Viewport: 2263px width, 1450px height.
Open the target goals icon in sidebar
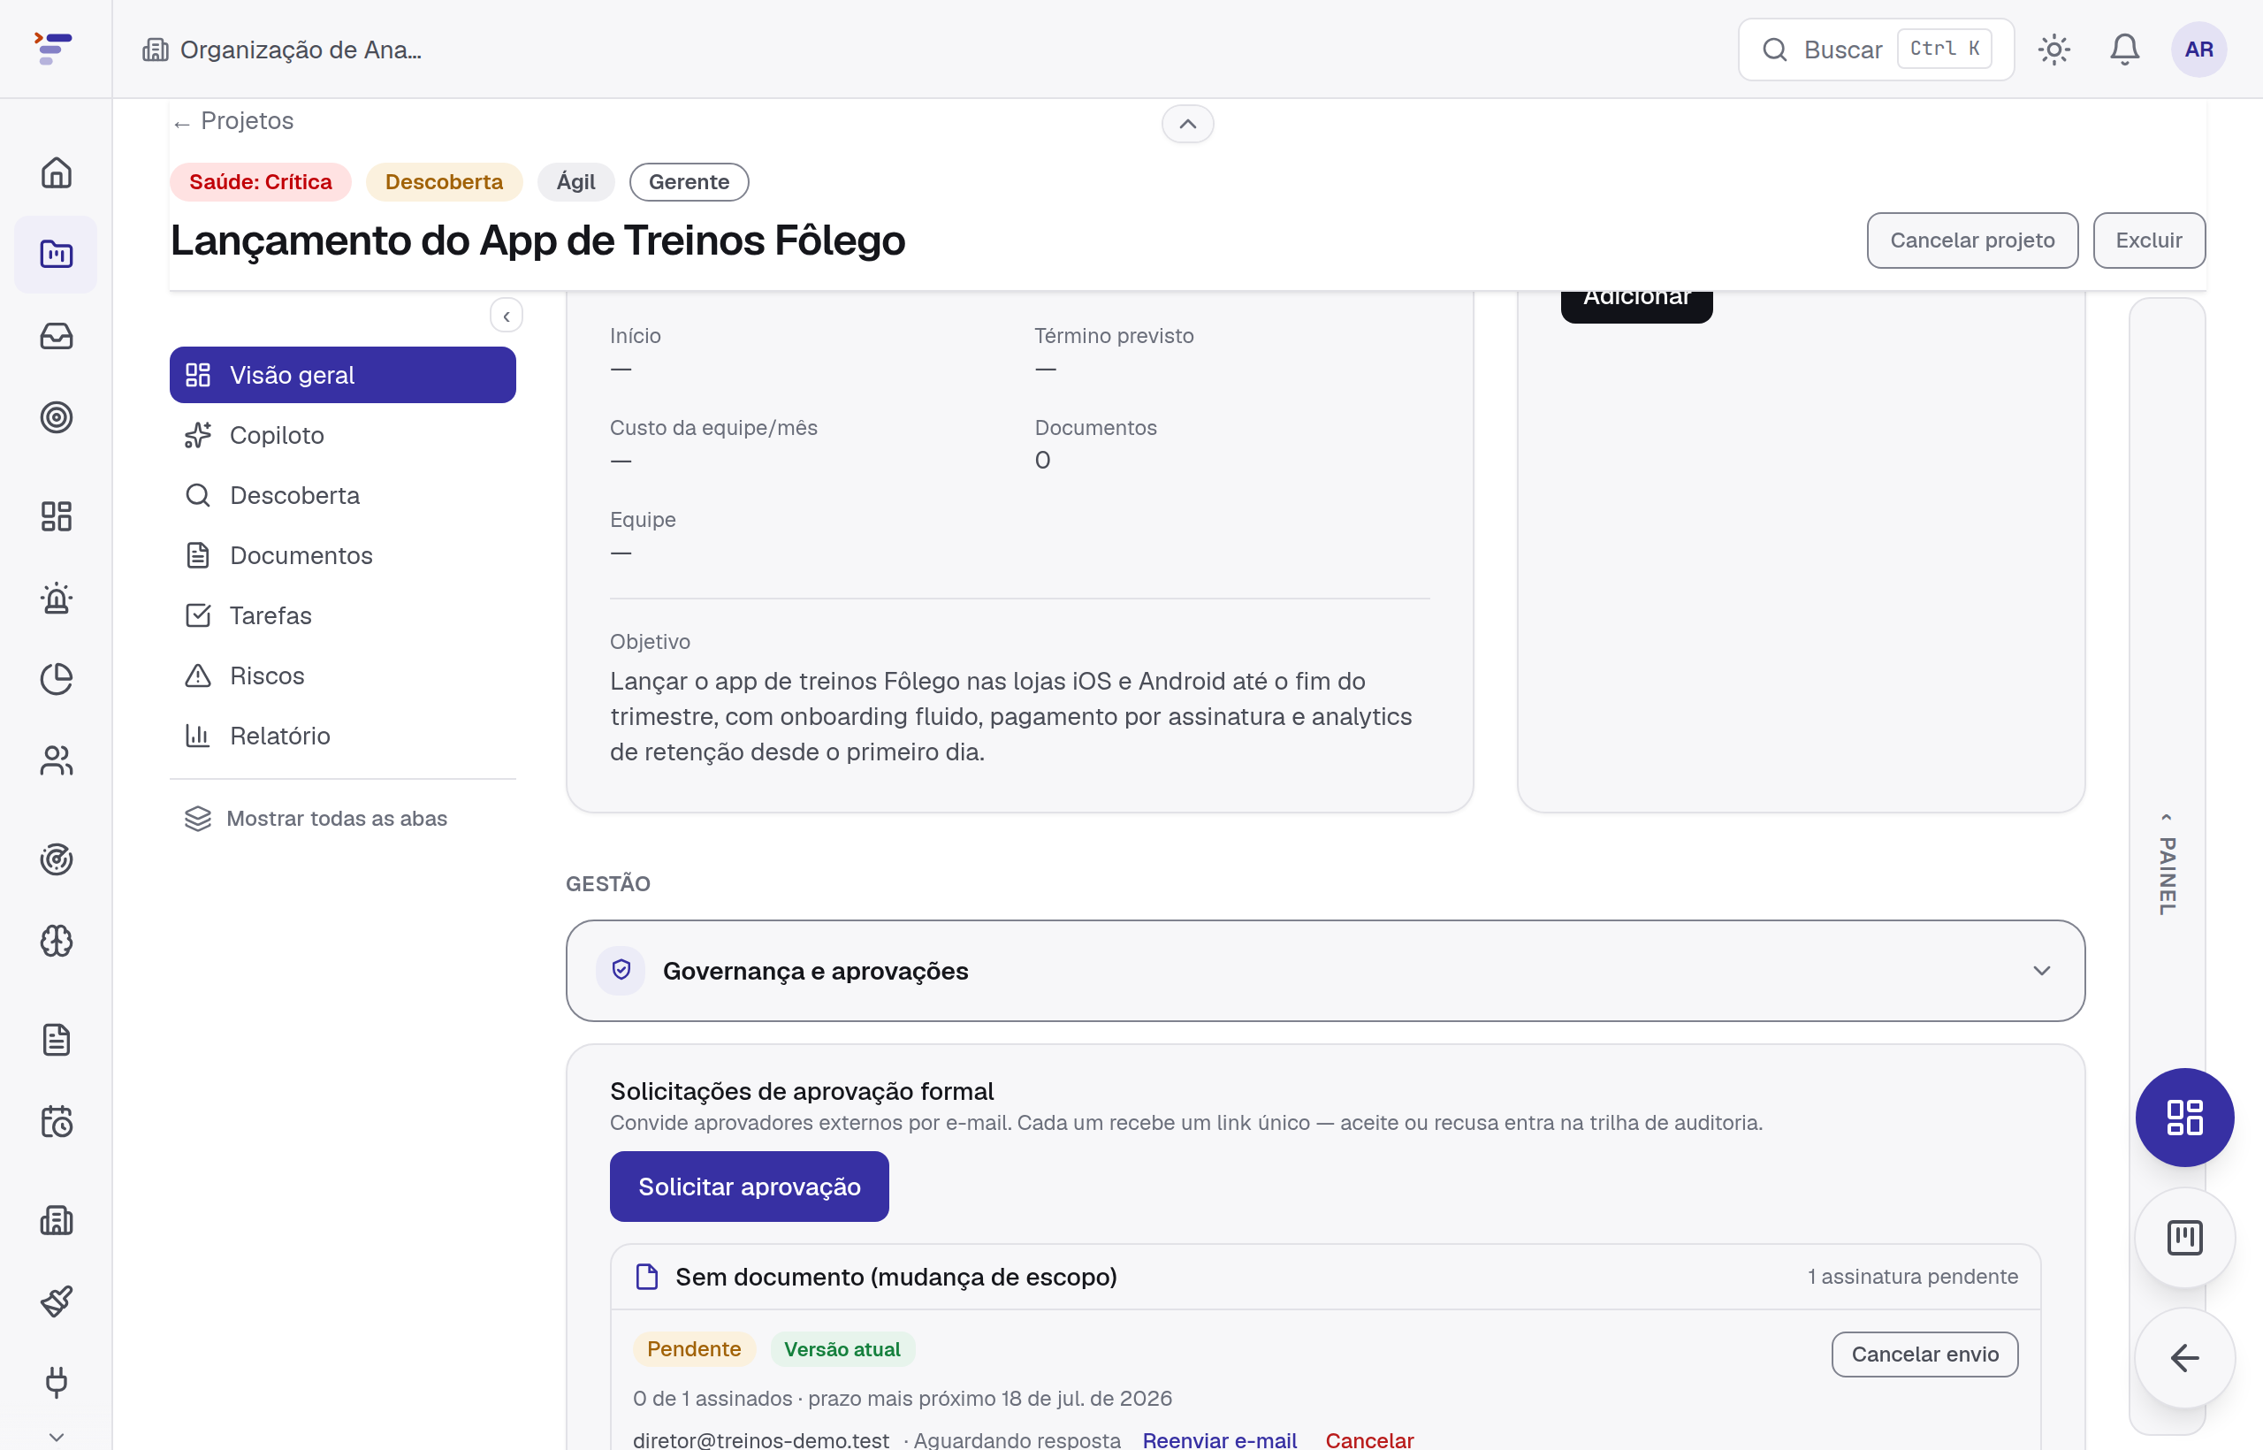pyautogui.click(x=57, y=417)
